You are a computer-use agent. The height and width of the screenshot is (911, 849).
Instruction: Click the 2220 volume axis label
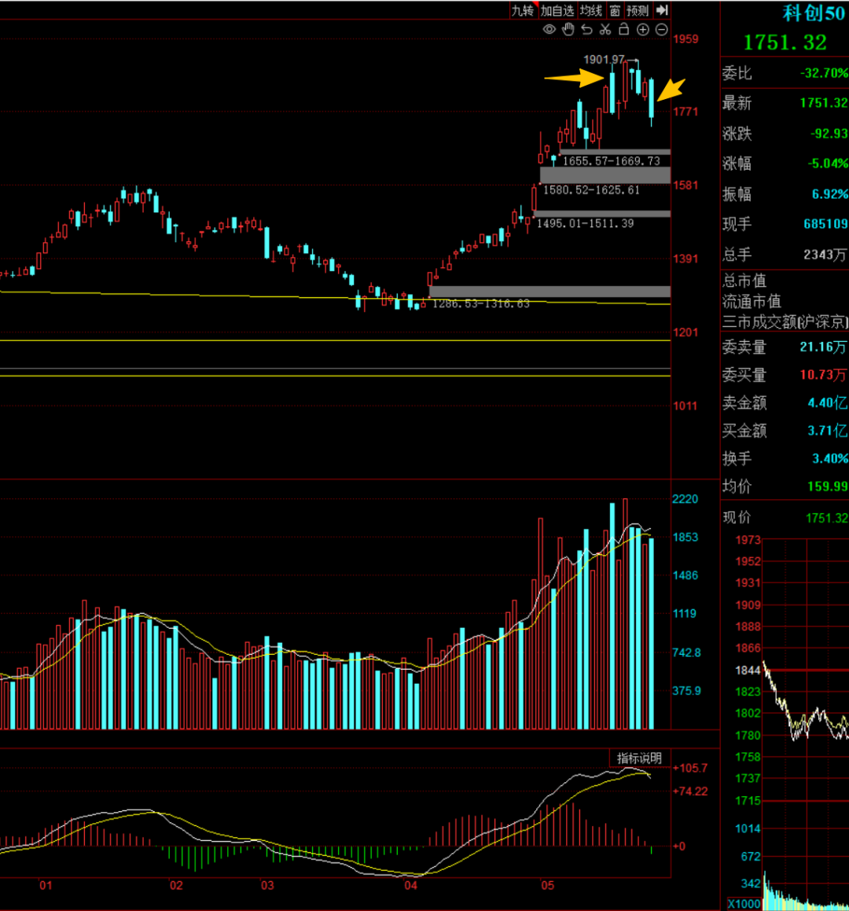pos(685,499)
